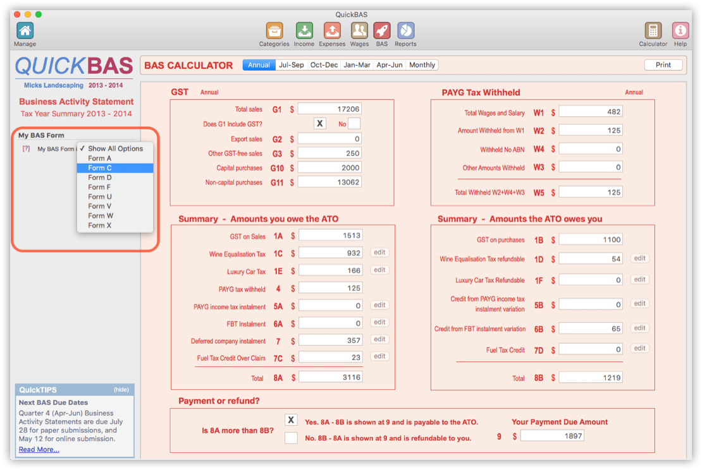Image resolution: width=702 pixels, height=470 pixels.
Task: Click the Total sales G1 field
Action: (x=330, y=109)
